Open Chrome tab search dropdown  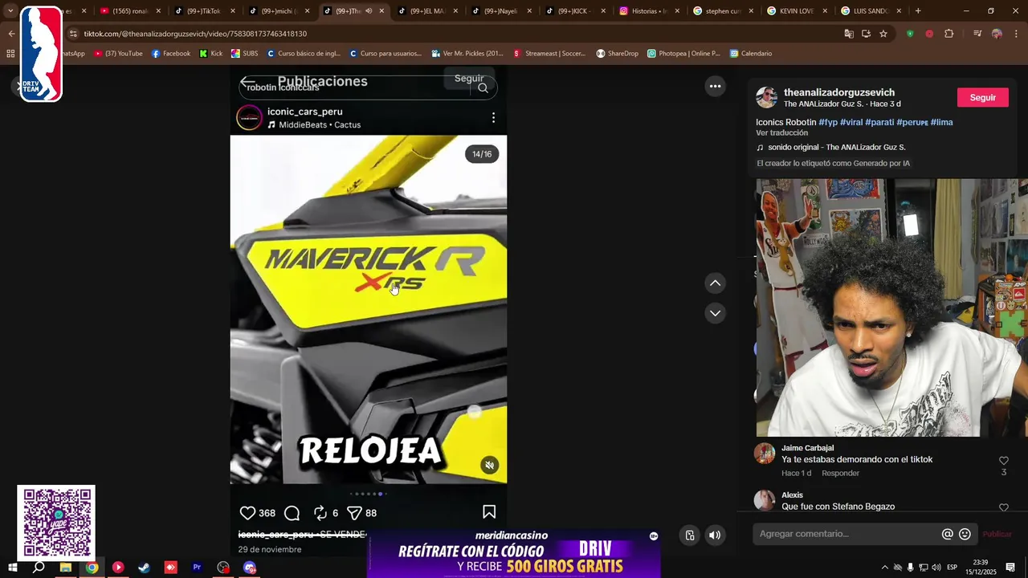(10, 11)
